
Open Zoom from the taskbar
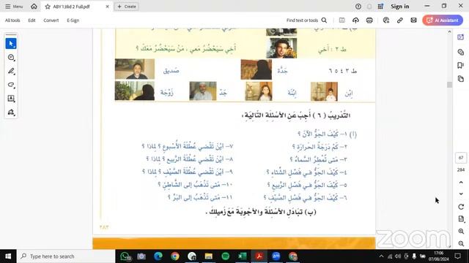276,256
